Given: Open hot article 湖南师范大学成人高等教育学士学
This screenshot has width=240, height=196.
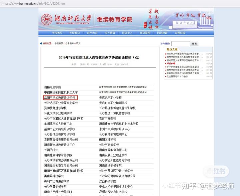Looking at the screenshot, I should pos(184,57).
